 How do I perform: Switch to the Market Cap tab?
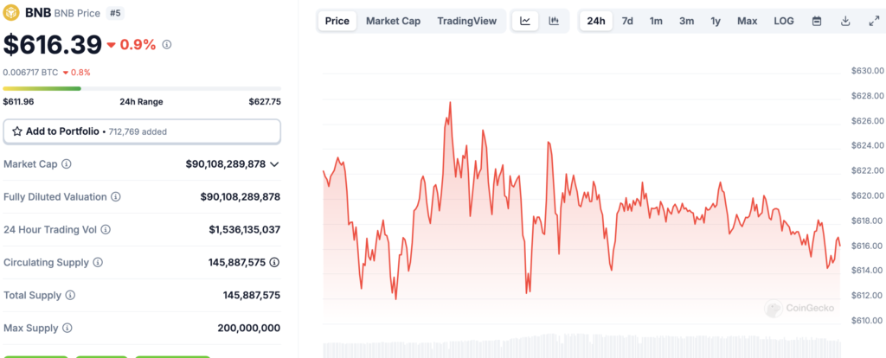(393, 21)
